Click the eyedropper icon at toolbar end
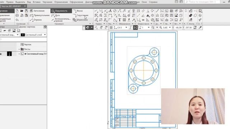 pyautogui.click(x=200, y=28)
